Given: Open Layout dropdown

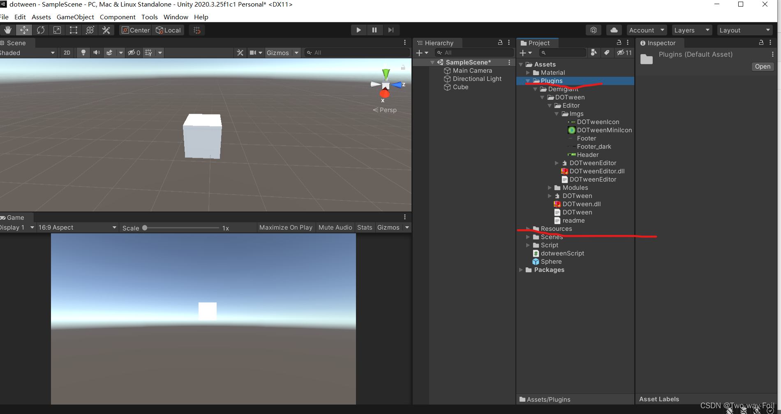Looking at the screenshot, I should click(744, 30).
